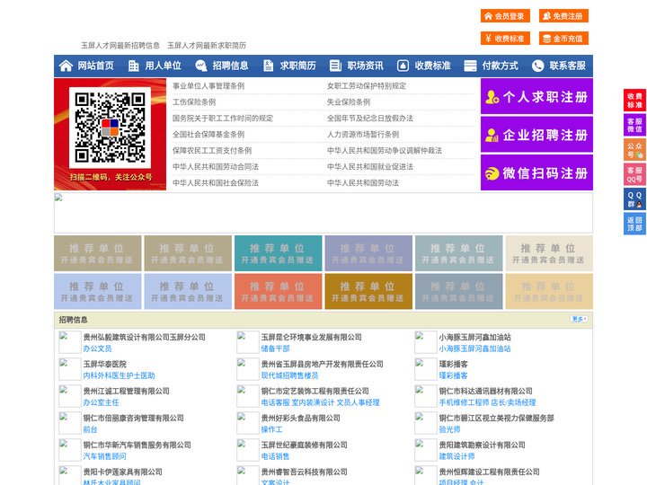
Task: Open 事业单位人事管理条例 link
Action: tap(208, 86)
